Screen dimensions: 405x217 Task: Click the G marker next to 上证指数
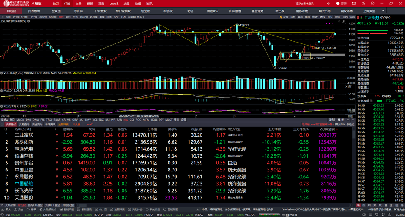[x=358, y=18]
